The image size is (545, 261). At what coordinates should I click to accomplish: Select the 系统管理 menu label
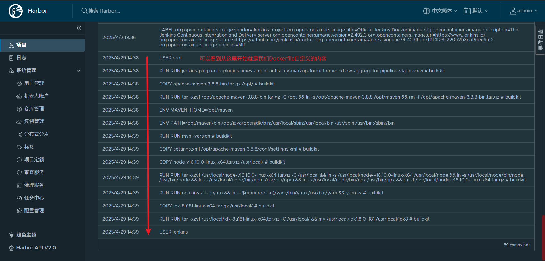[26, 70]
